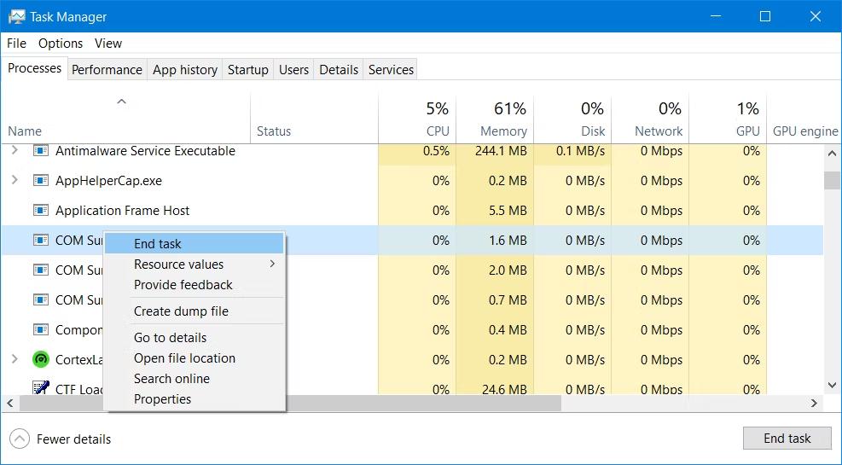The image size is (842, 465).
Task: Click the AppHelperCap.exe process icon
Action: pos(41,181)
